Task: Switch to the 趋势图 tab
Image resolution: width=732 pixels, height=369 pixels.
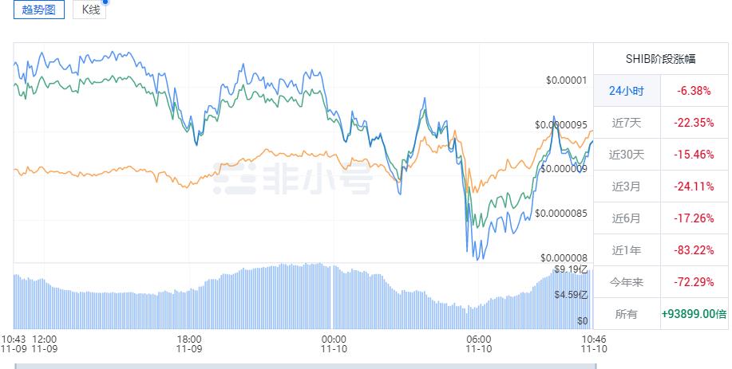Action: tap(39, 10)
